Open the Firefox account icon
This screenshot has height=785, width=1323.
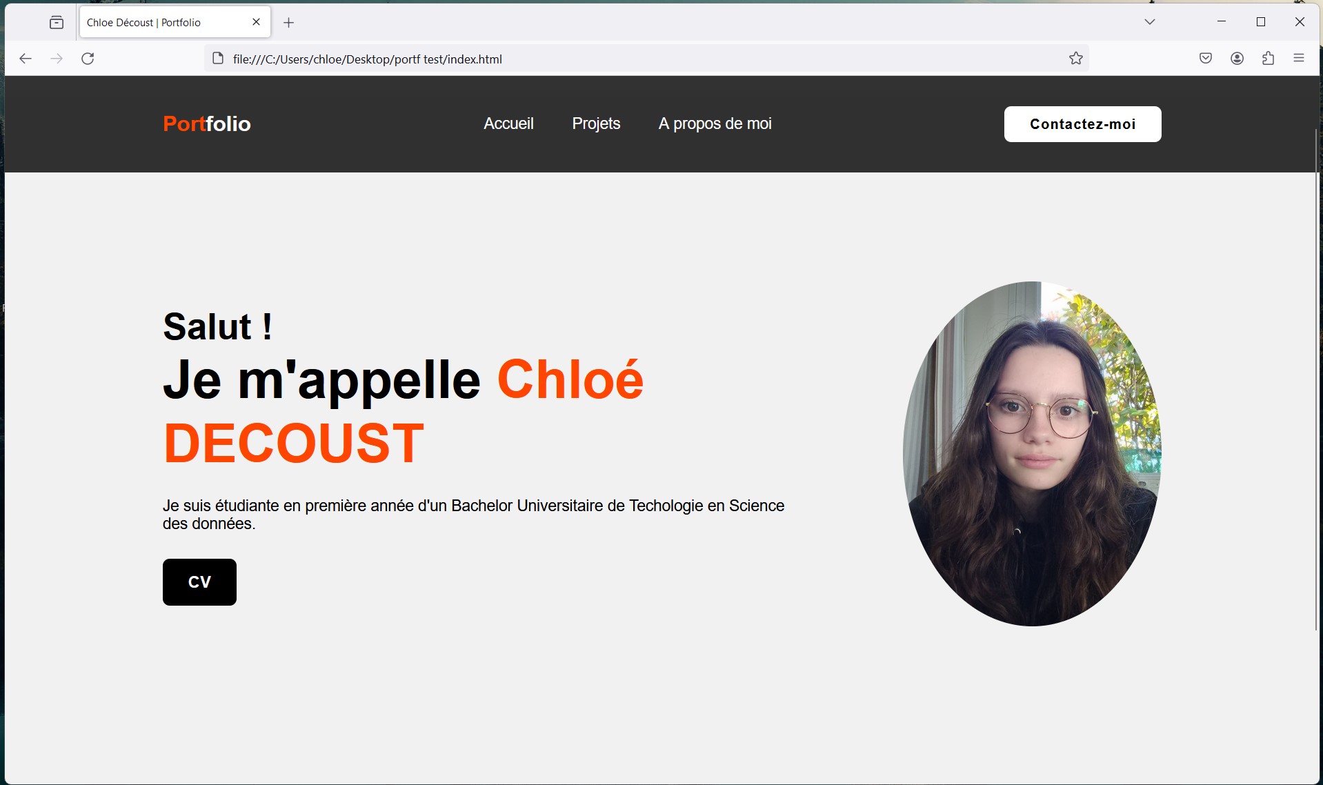tap(1237, 59)
